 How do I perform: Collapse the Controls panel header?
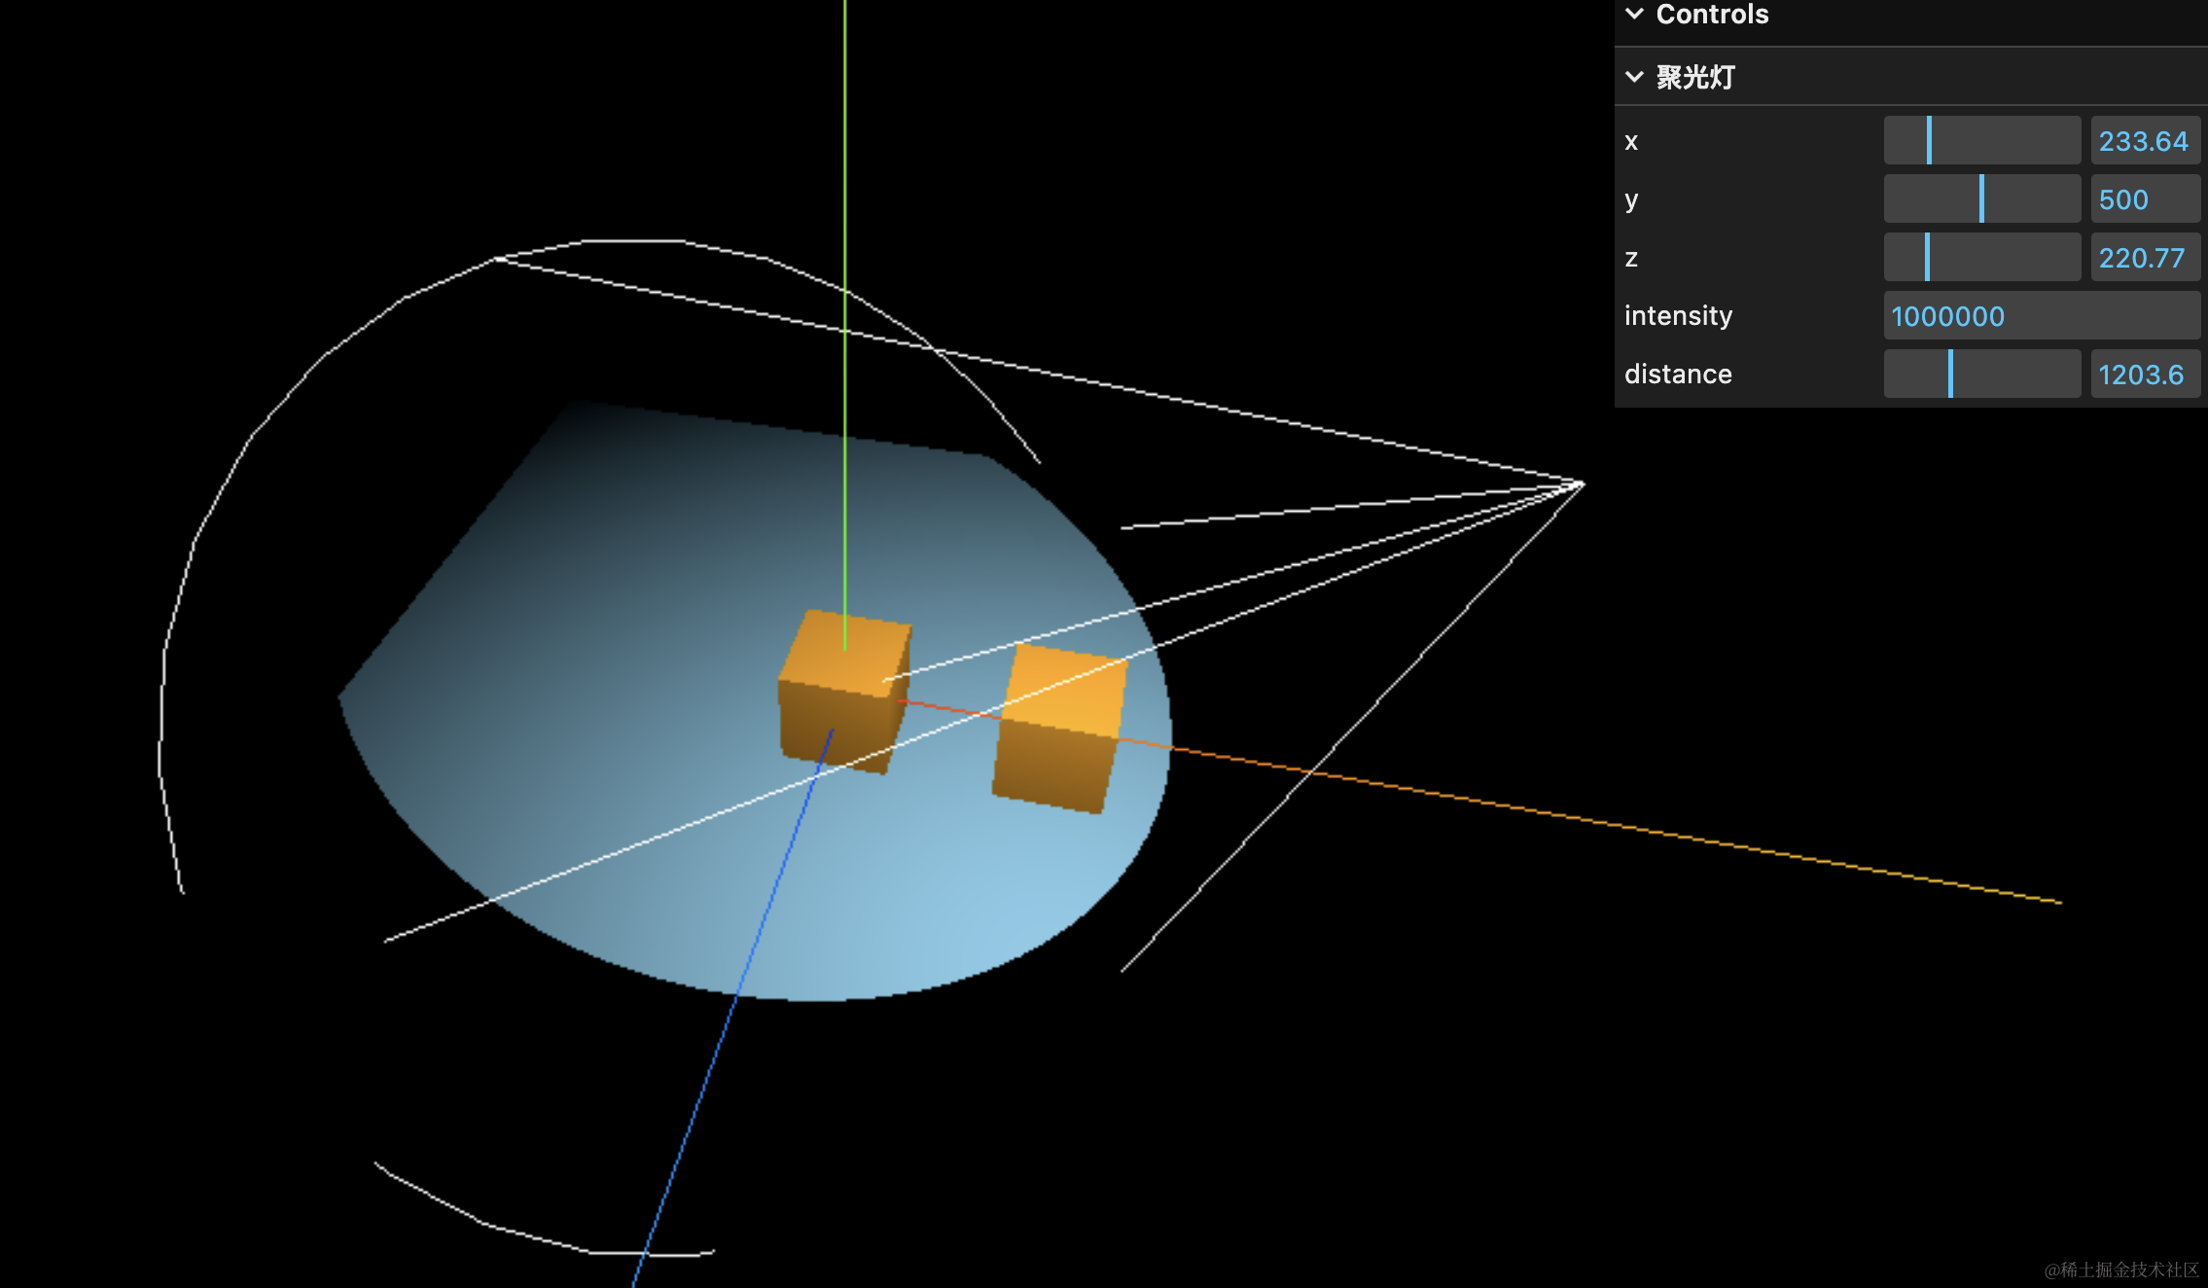[x=1910, y=16]
